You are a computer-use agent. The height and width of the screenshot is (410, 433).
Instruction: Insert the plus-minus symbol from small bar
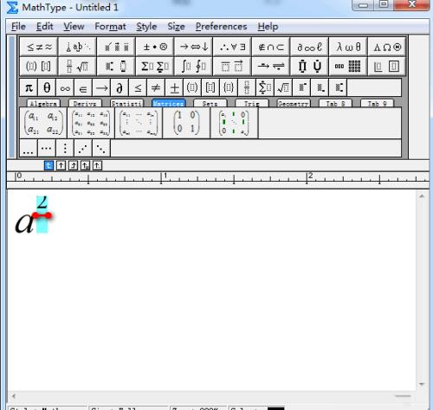coord(174,87)
